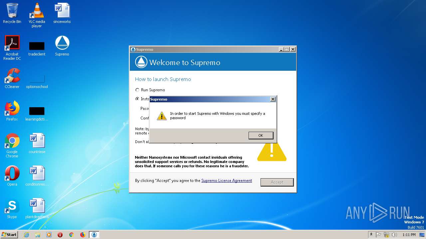The image size is (426, 239).
Task: Launch CCleaner desktop shortcut
Action: point(12,78)
